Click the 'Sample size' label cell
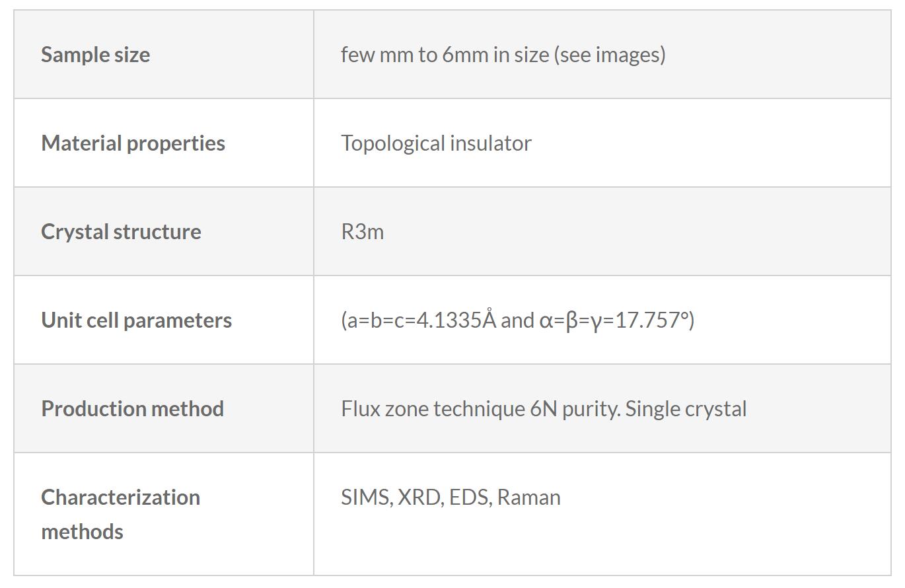Viewport: 905px width, 588px height. (x=95, y=54)
